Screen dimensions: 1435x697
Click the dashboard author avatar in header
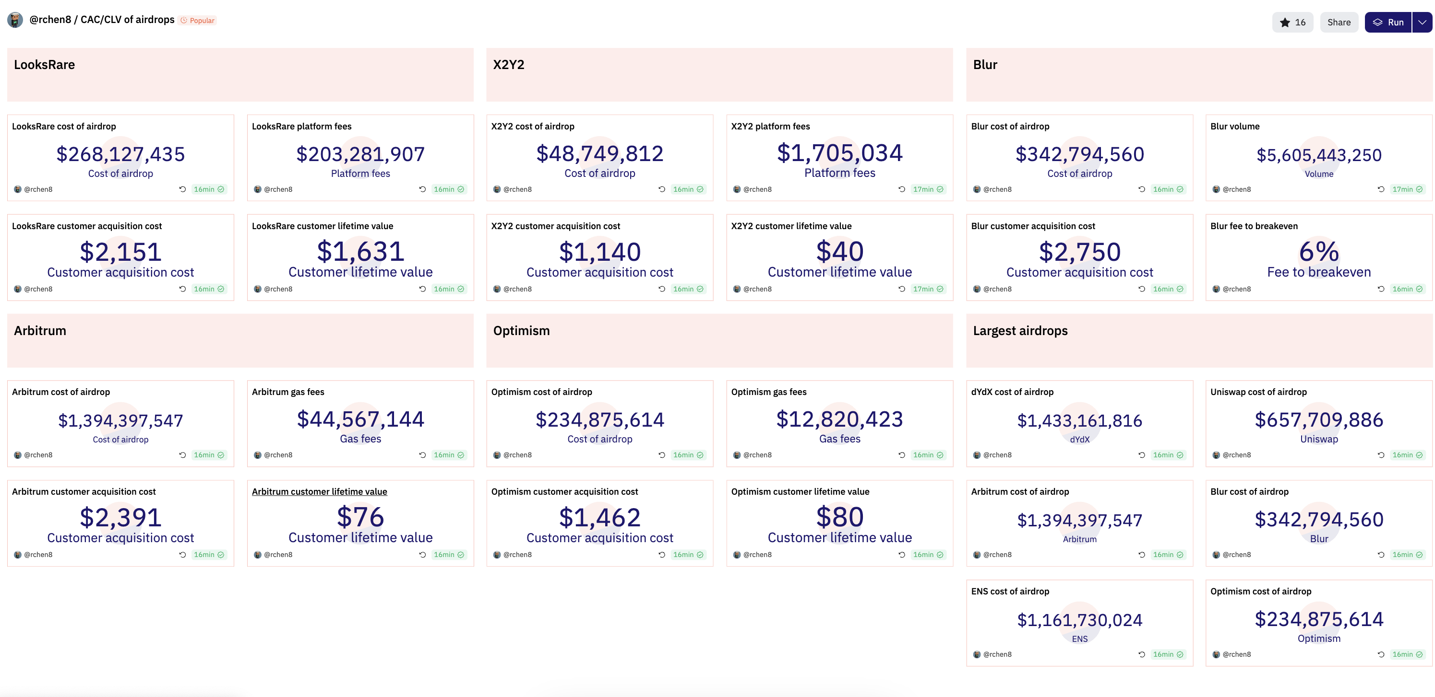(x=15, y=20)
